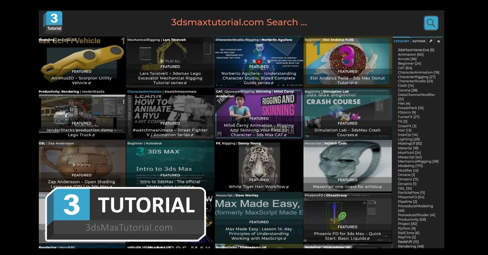
Task: Open Lars Torstveit Lego Excavator Mechanical Rigging series
Action: pos(170,78)
